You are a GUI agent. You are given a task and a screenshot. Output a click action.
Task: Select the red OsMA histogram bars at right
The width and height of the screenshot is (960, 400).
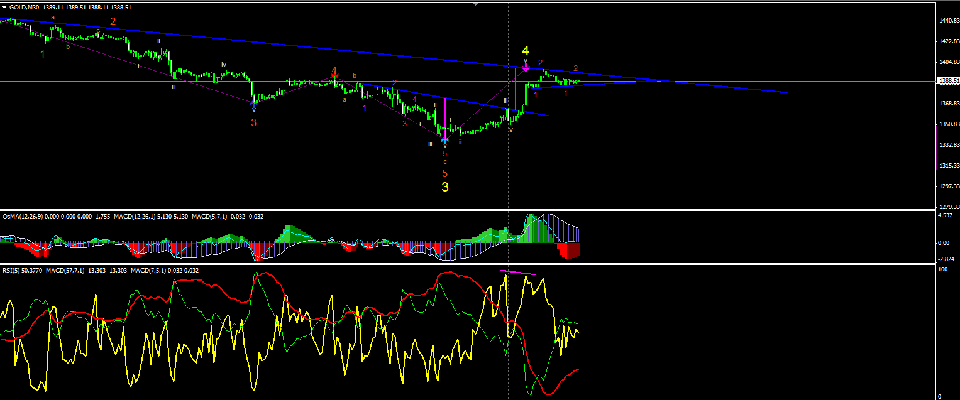point(568,251)
